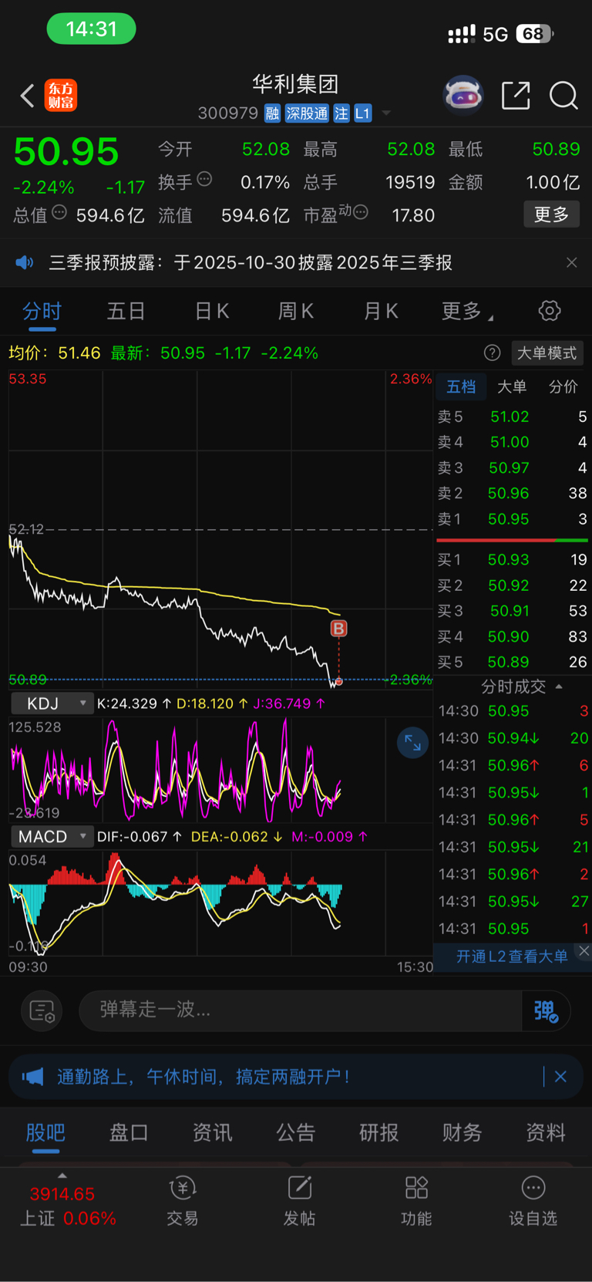Close the 两融开户 promotion banner
This screenshot has height=1282, width=592.
coord(560,1077)
